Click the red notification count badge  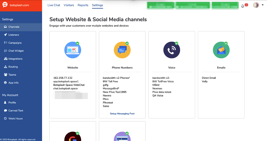pos(246,5)
